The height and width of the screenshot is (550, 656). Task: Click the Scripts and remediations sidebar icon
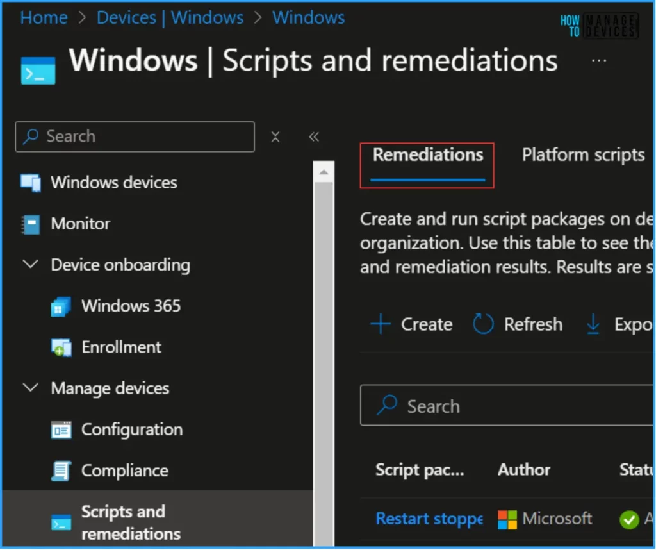tap(61, 523)
